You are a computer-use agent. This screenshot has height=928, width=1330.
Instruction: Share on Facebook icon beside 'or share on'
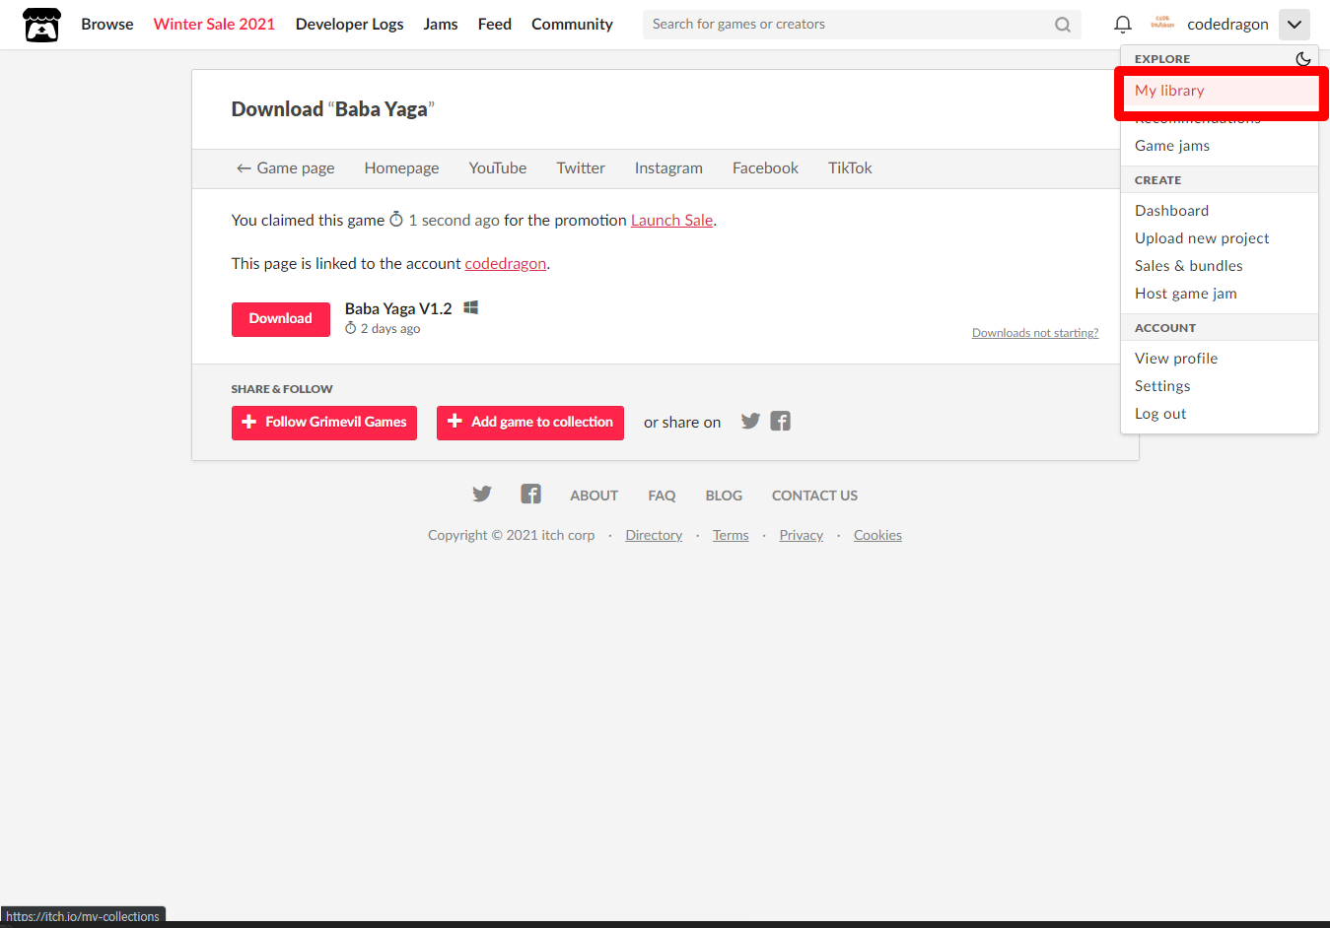(x=781, y=422)
